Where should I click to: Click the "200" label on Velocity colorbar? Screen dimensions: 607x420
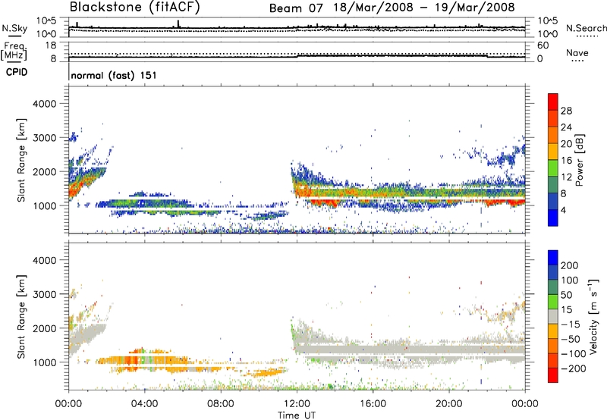(570, 265)
